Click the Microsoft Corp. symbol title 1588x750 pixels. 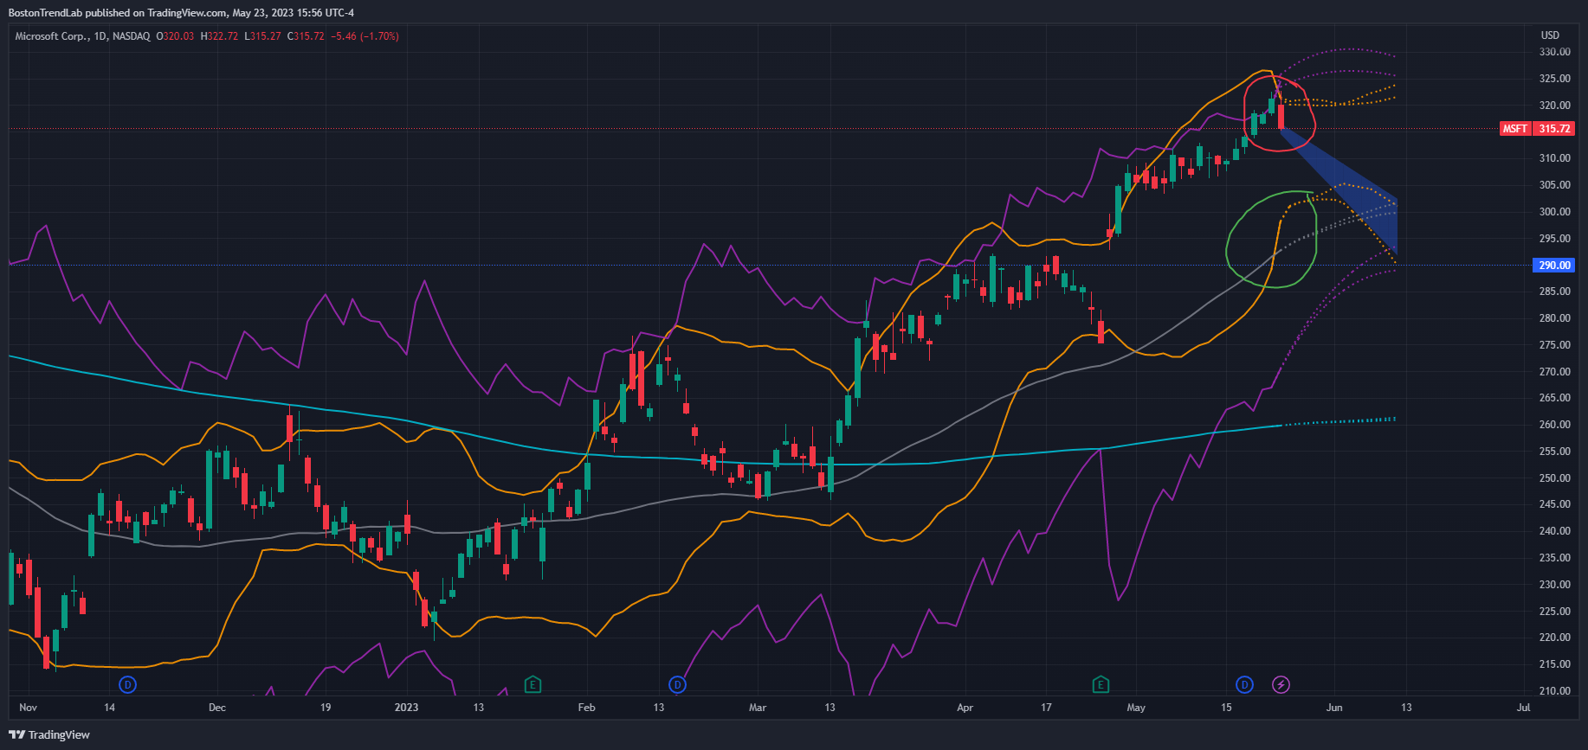pyautogui.click(x=53, y=36)
